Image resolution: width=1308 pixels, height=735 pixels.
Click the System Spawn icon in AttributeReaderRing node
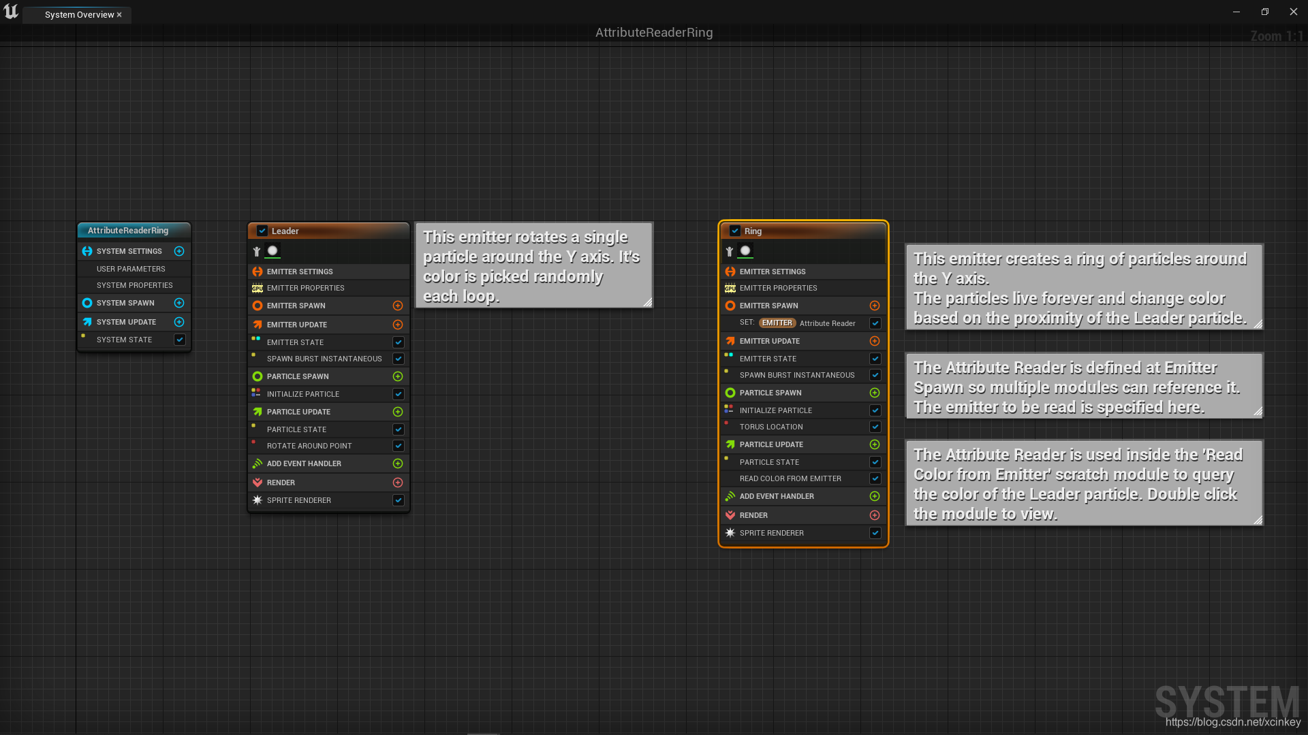click(87, 303)
